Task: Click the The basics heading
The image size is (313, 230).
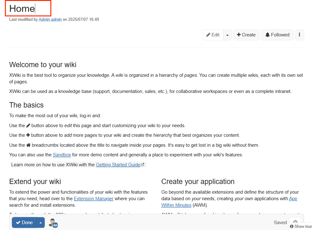Action: [26, 105]
